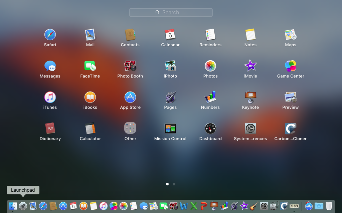Launch Disk Utility from the Dock
The width and height of the screenshot is (342, 213).
pos(274,206)
